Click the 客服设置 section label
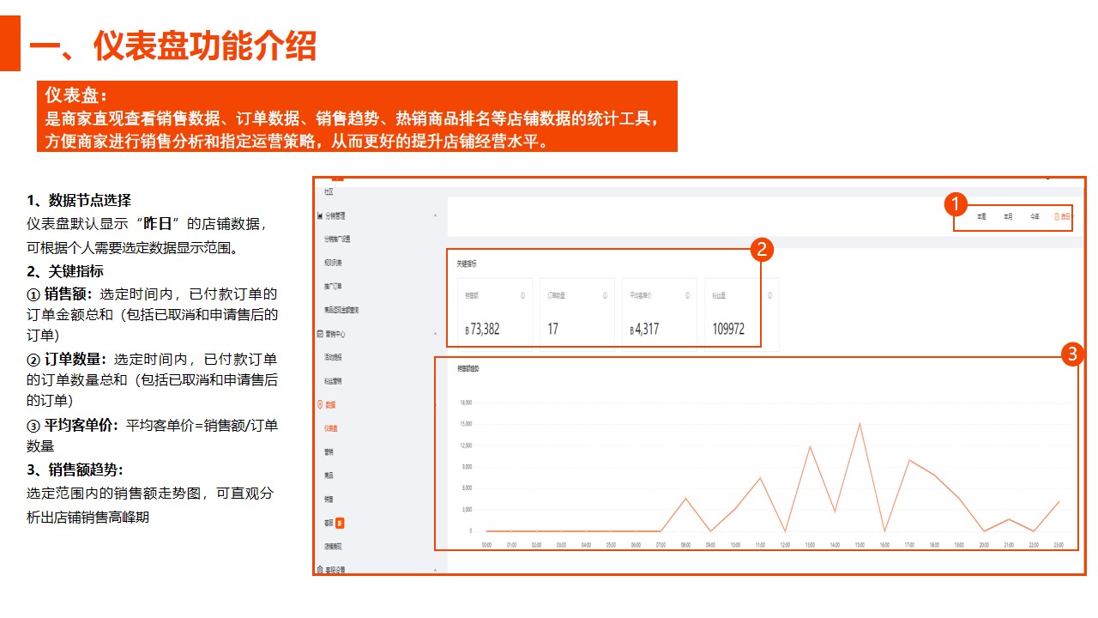 click(335, 570)
